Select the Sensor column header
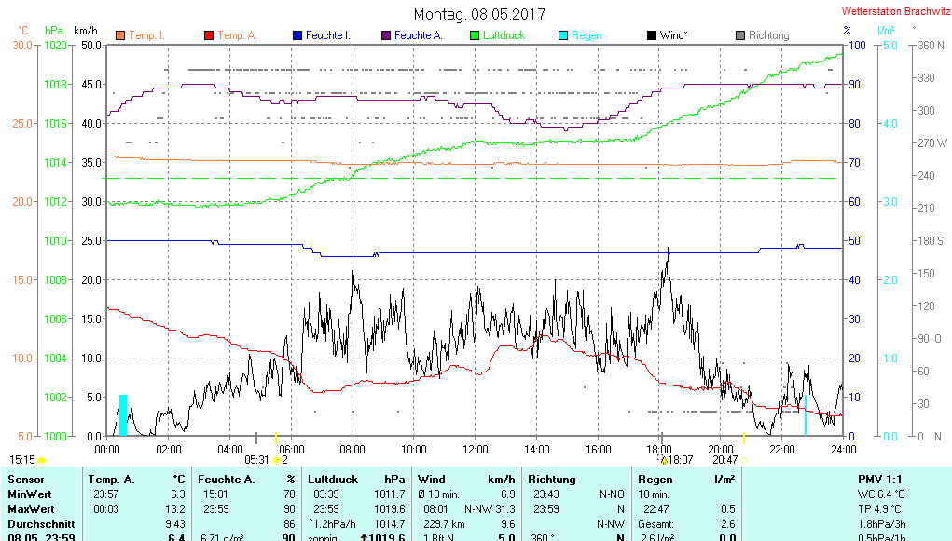The width and height of the screenshot is (952, 541). click(25, 480)
